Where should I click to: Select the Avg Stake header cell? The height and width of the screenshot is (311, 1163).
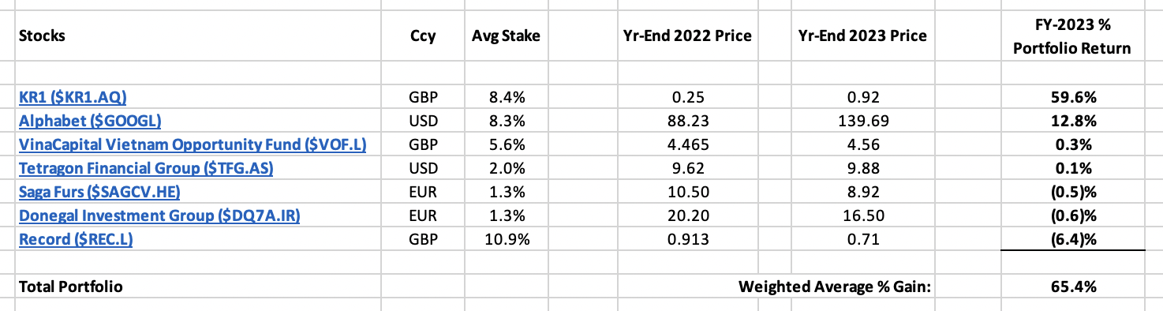pyautogui.click(x=506, y=36)
